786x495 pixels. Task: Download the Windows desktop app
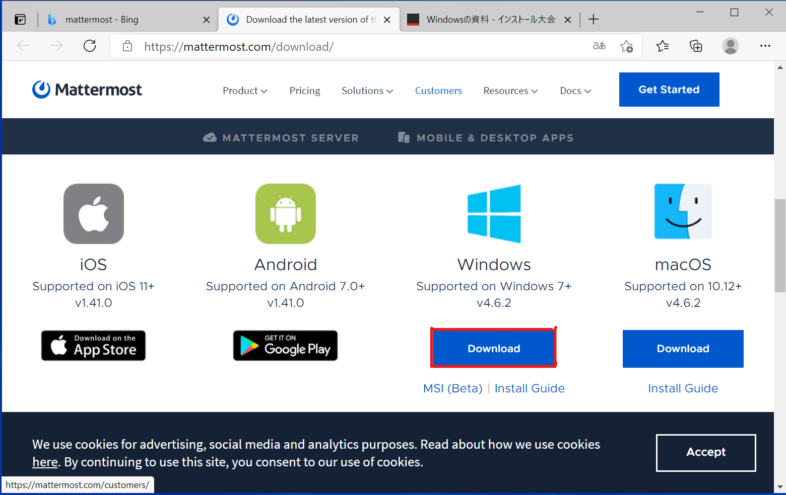494,348
